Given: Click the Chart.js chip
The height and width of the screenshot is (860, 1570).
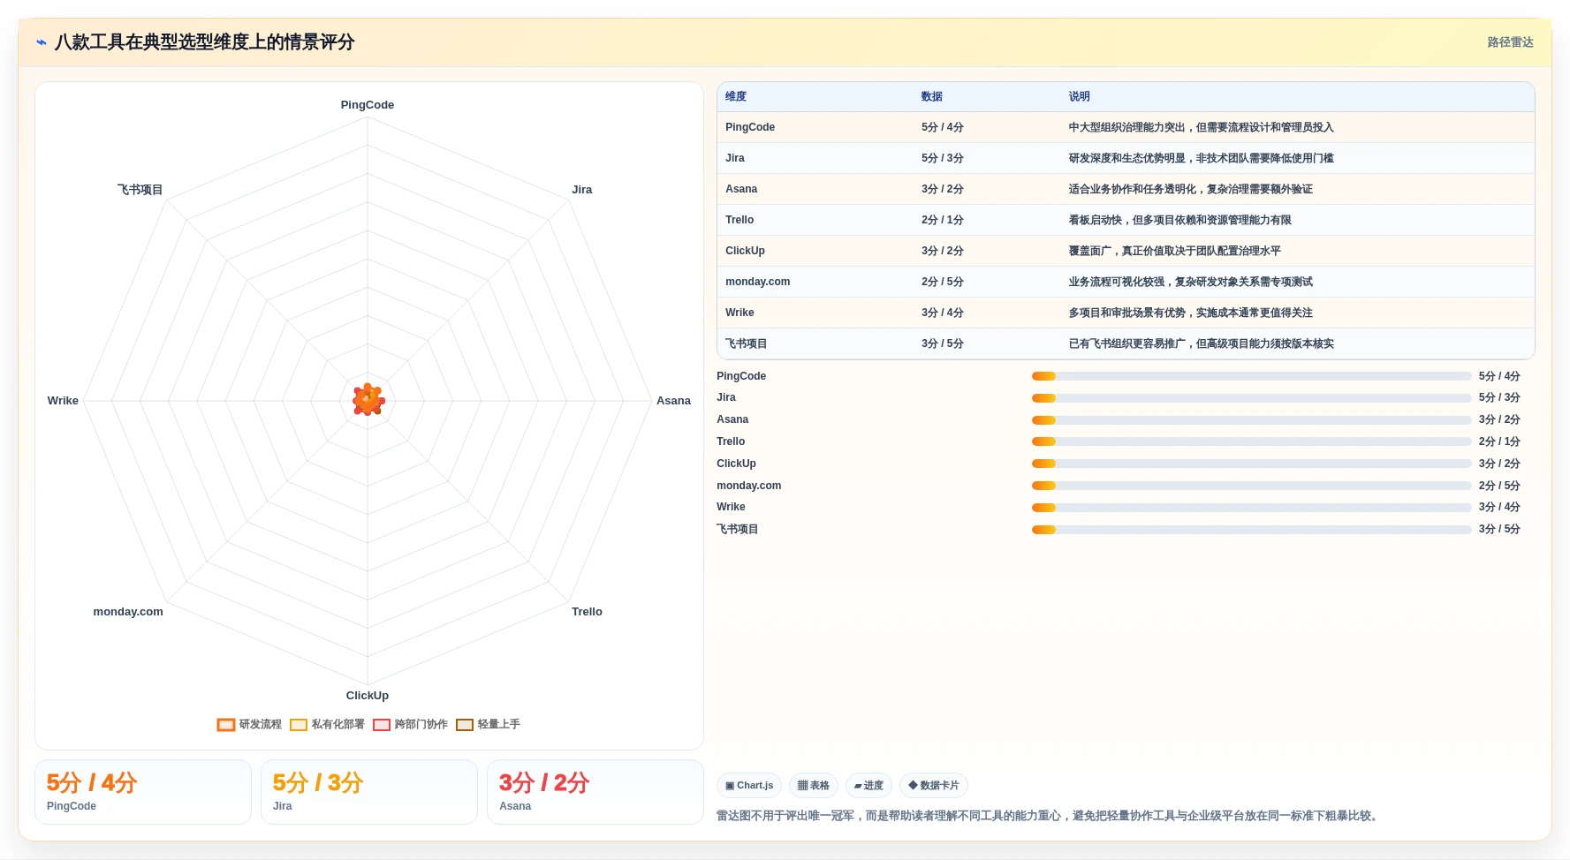Looking at the screenshot, I should [749, 785].
